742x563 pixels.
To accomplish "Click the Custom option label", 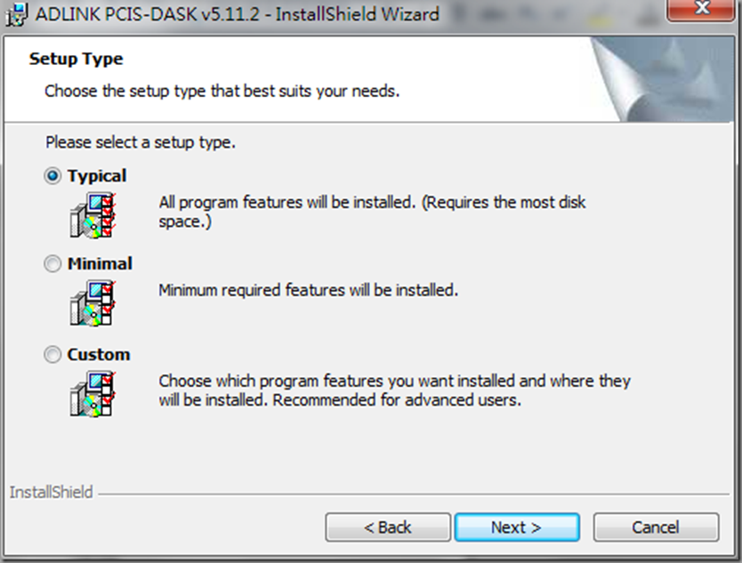I will [x=99, y=354].
